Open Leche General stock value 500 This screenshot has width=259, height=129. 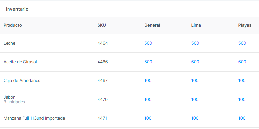point(148,43)
